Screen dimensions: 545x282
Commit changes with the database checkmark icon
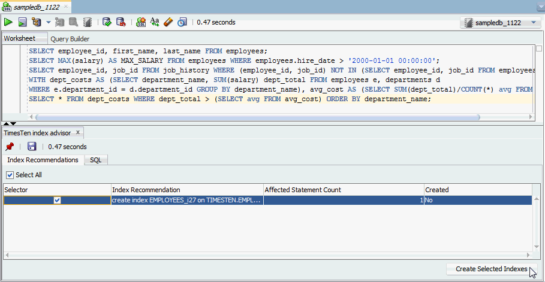107,22
